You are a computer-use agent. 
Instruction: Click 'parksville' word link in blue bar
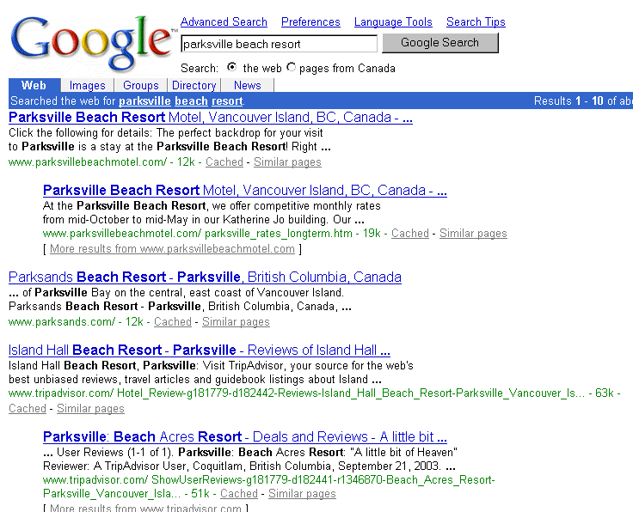pyautogui.click(x=144, y=101)
